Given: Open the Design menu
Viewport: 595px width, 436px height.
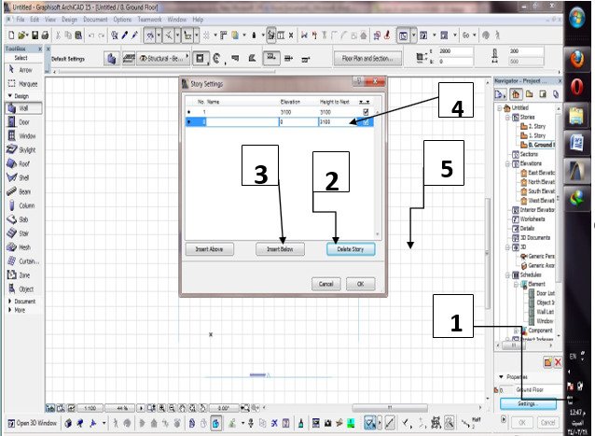Looking at the screenshot, I should coord(69,19).
